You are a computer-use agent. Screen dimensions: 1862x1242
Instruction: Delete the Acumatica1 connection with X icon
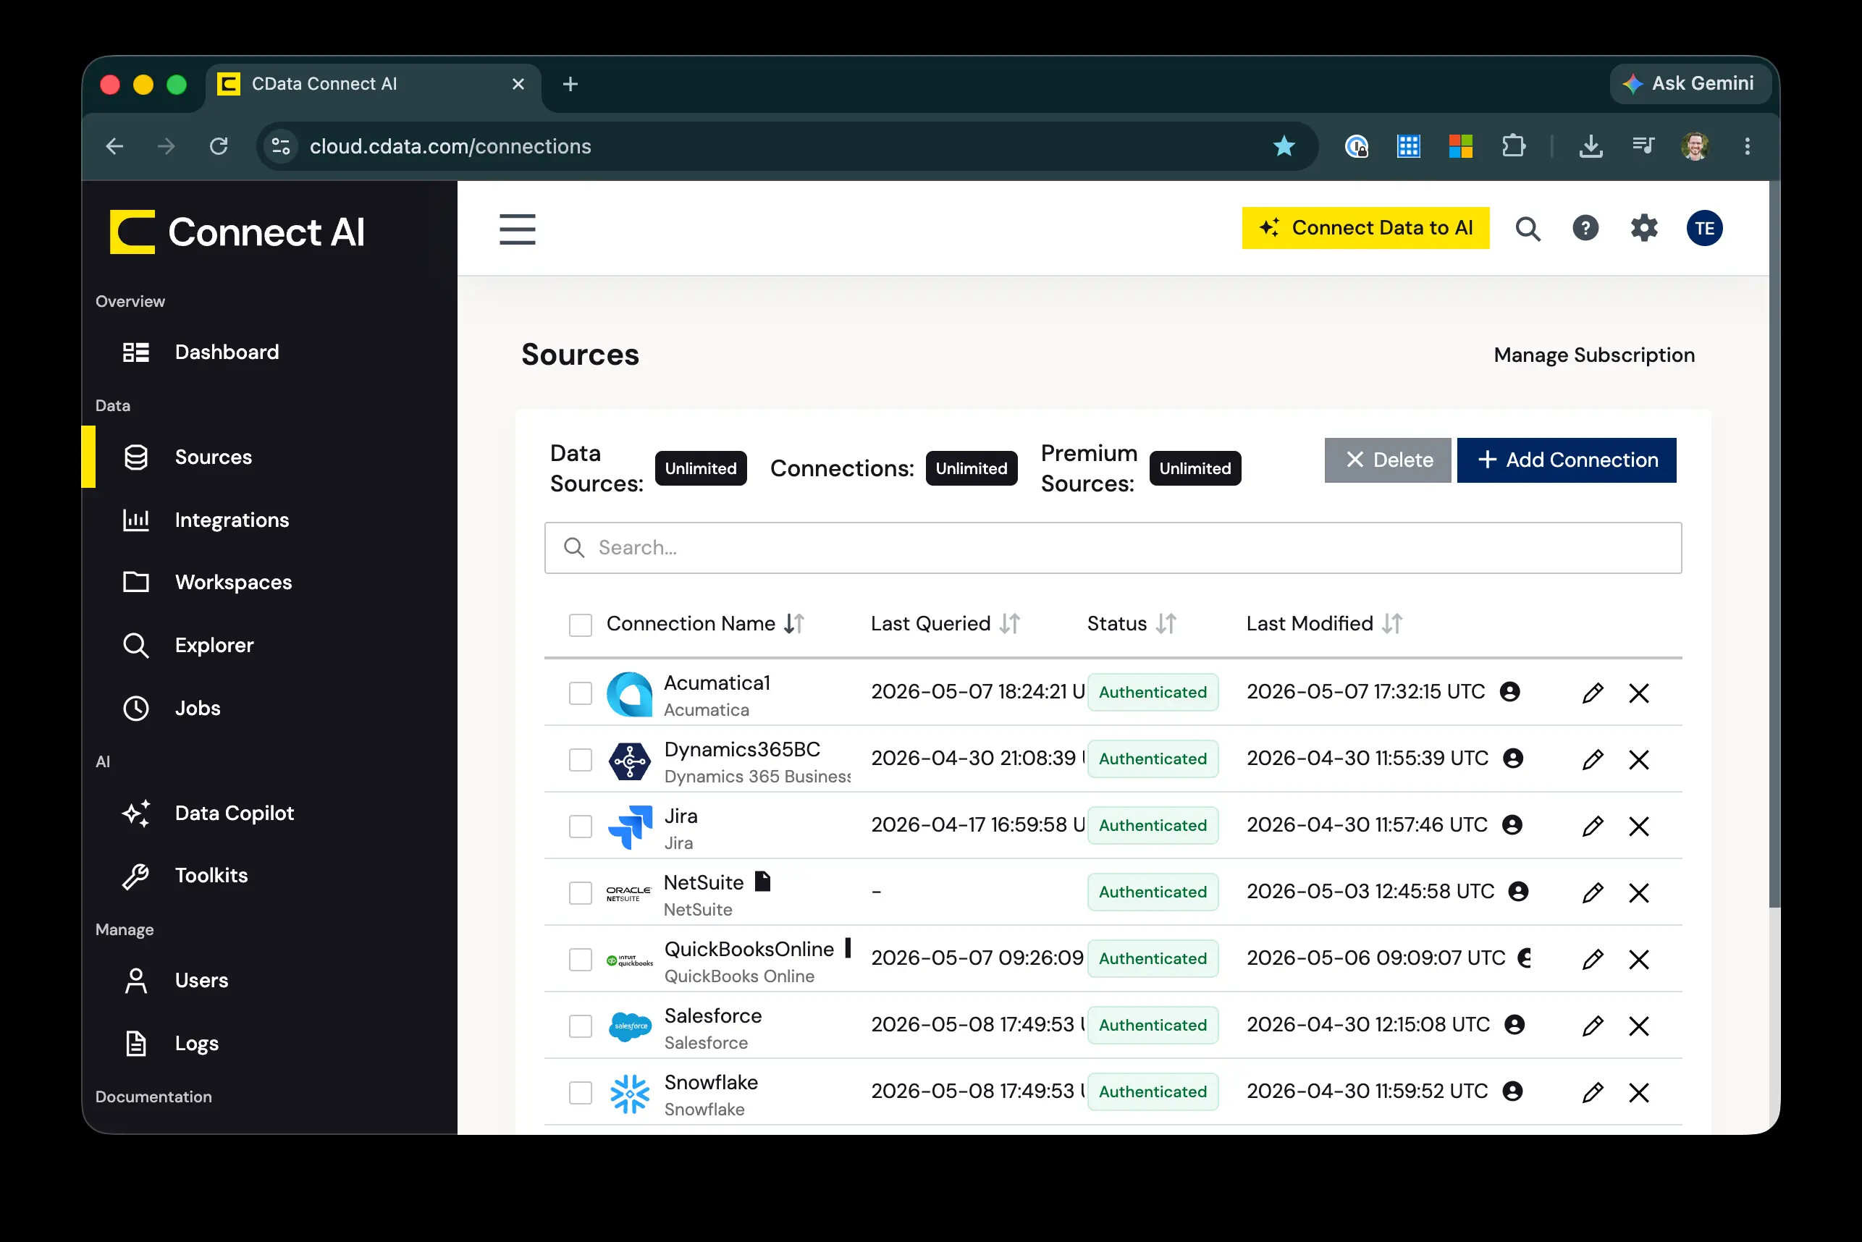1638,693
